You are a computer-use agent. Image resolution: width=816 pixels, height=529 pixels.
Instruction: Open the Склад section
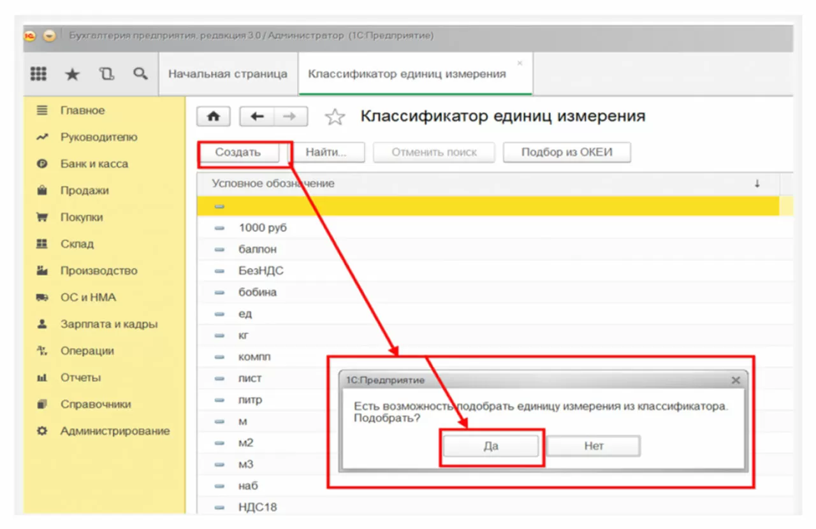(77, 244)
